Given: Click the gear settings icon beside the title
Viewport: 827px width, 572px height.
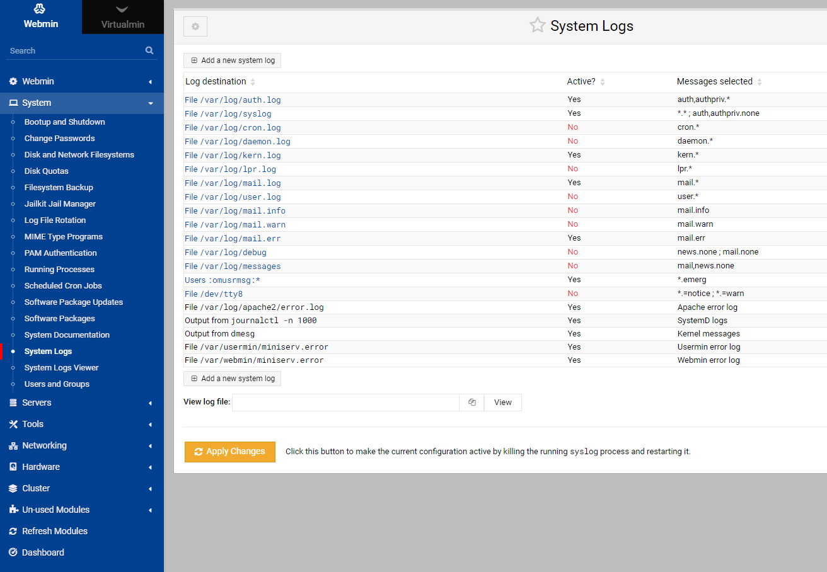Looking at the screenshot, I should [x=195, y=26].
